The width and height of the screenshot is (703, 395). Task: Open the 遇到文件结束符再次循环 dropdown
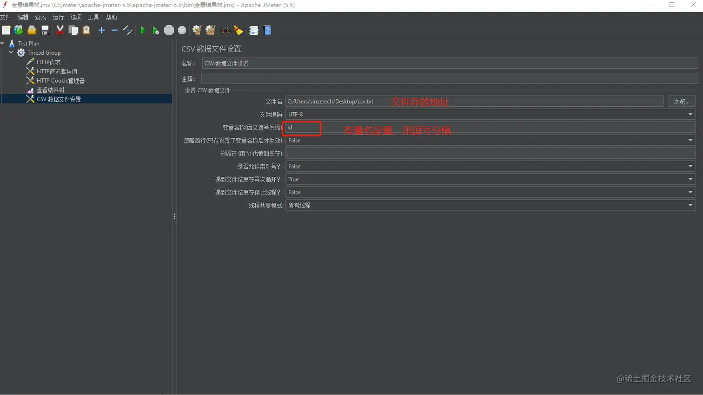[x=491, y=179]
